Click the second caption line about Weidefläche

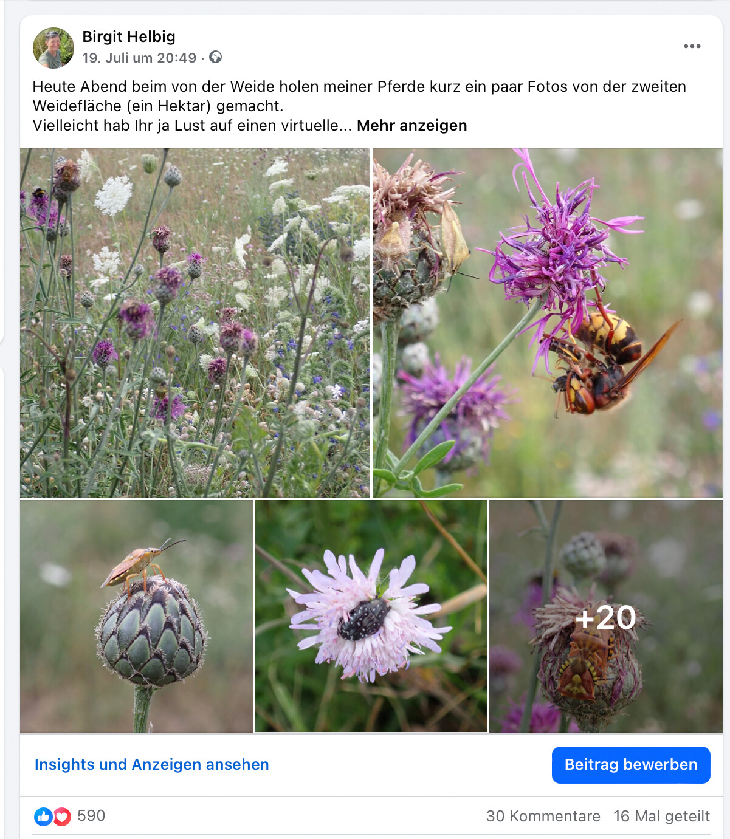(158, 106)
